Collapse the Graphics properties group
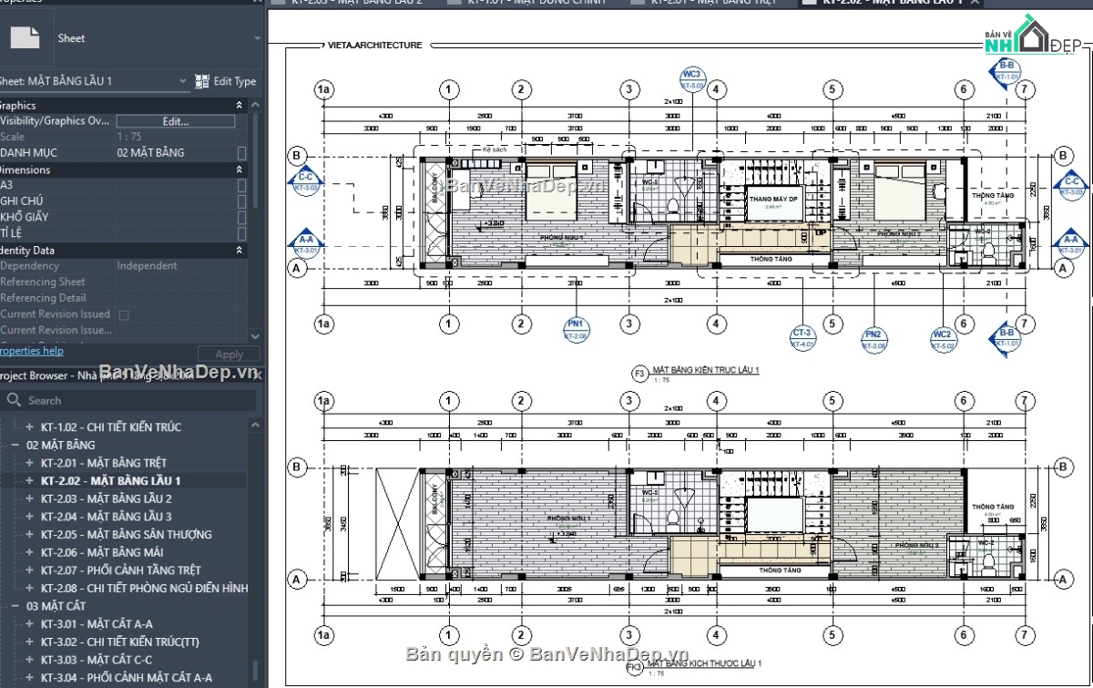This screenshot has height=688, width=1093. (240, 106)
